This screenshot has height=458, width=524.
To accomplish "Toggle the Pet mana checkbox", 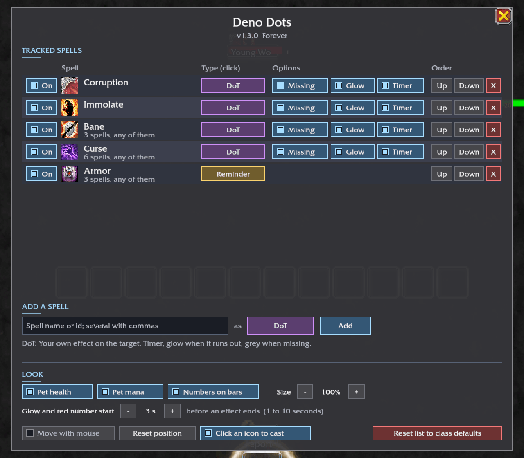I will point(130,392).
